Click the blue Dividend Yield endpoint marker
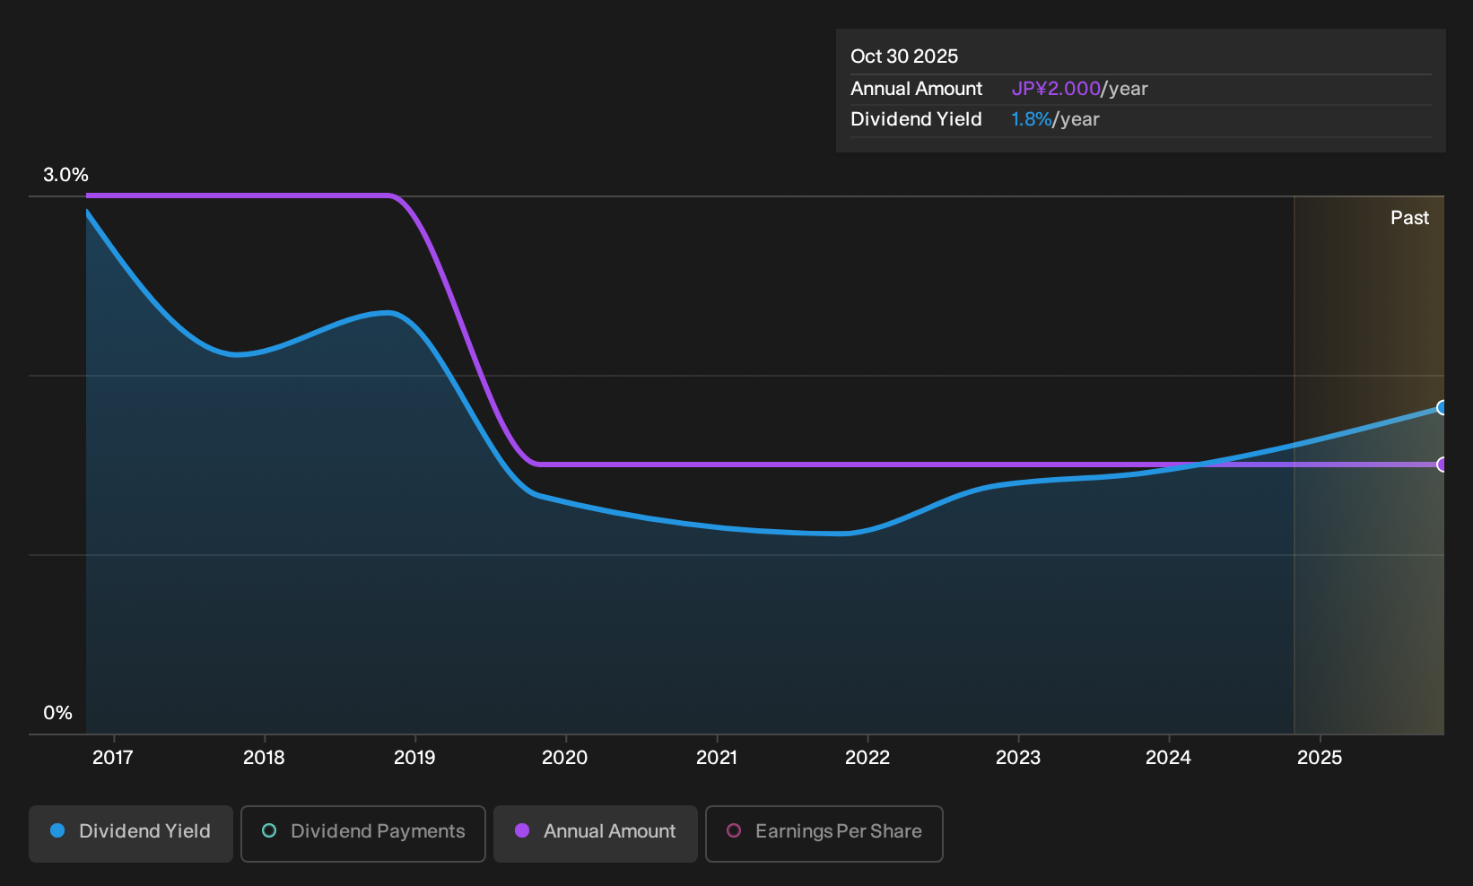This screenshot has height=886, width=1473. coord(1442,408)
